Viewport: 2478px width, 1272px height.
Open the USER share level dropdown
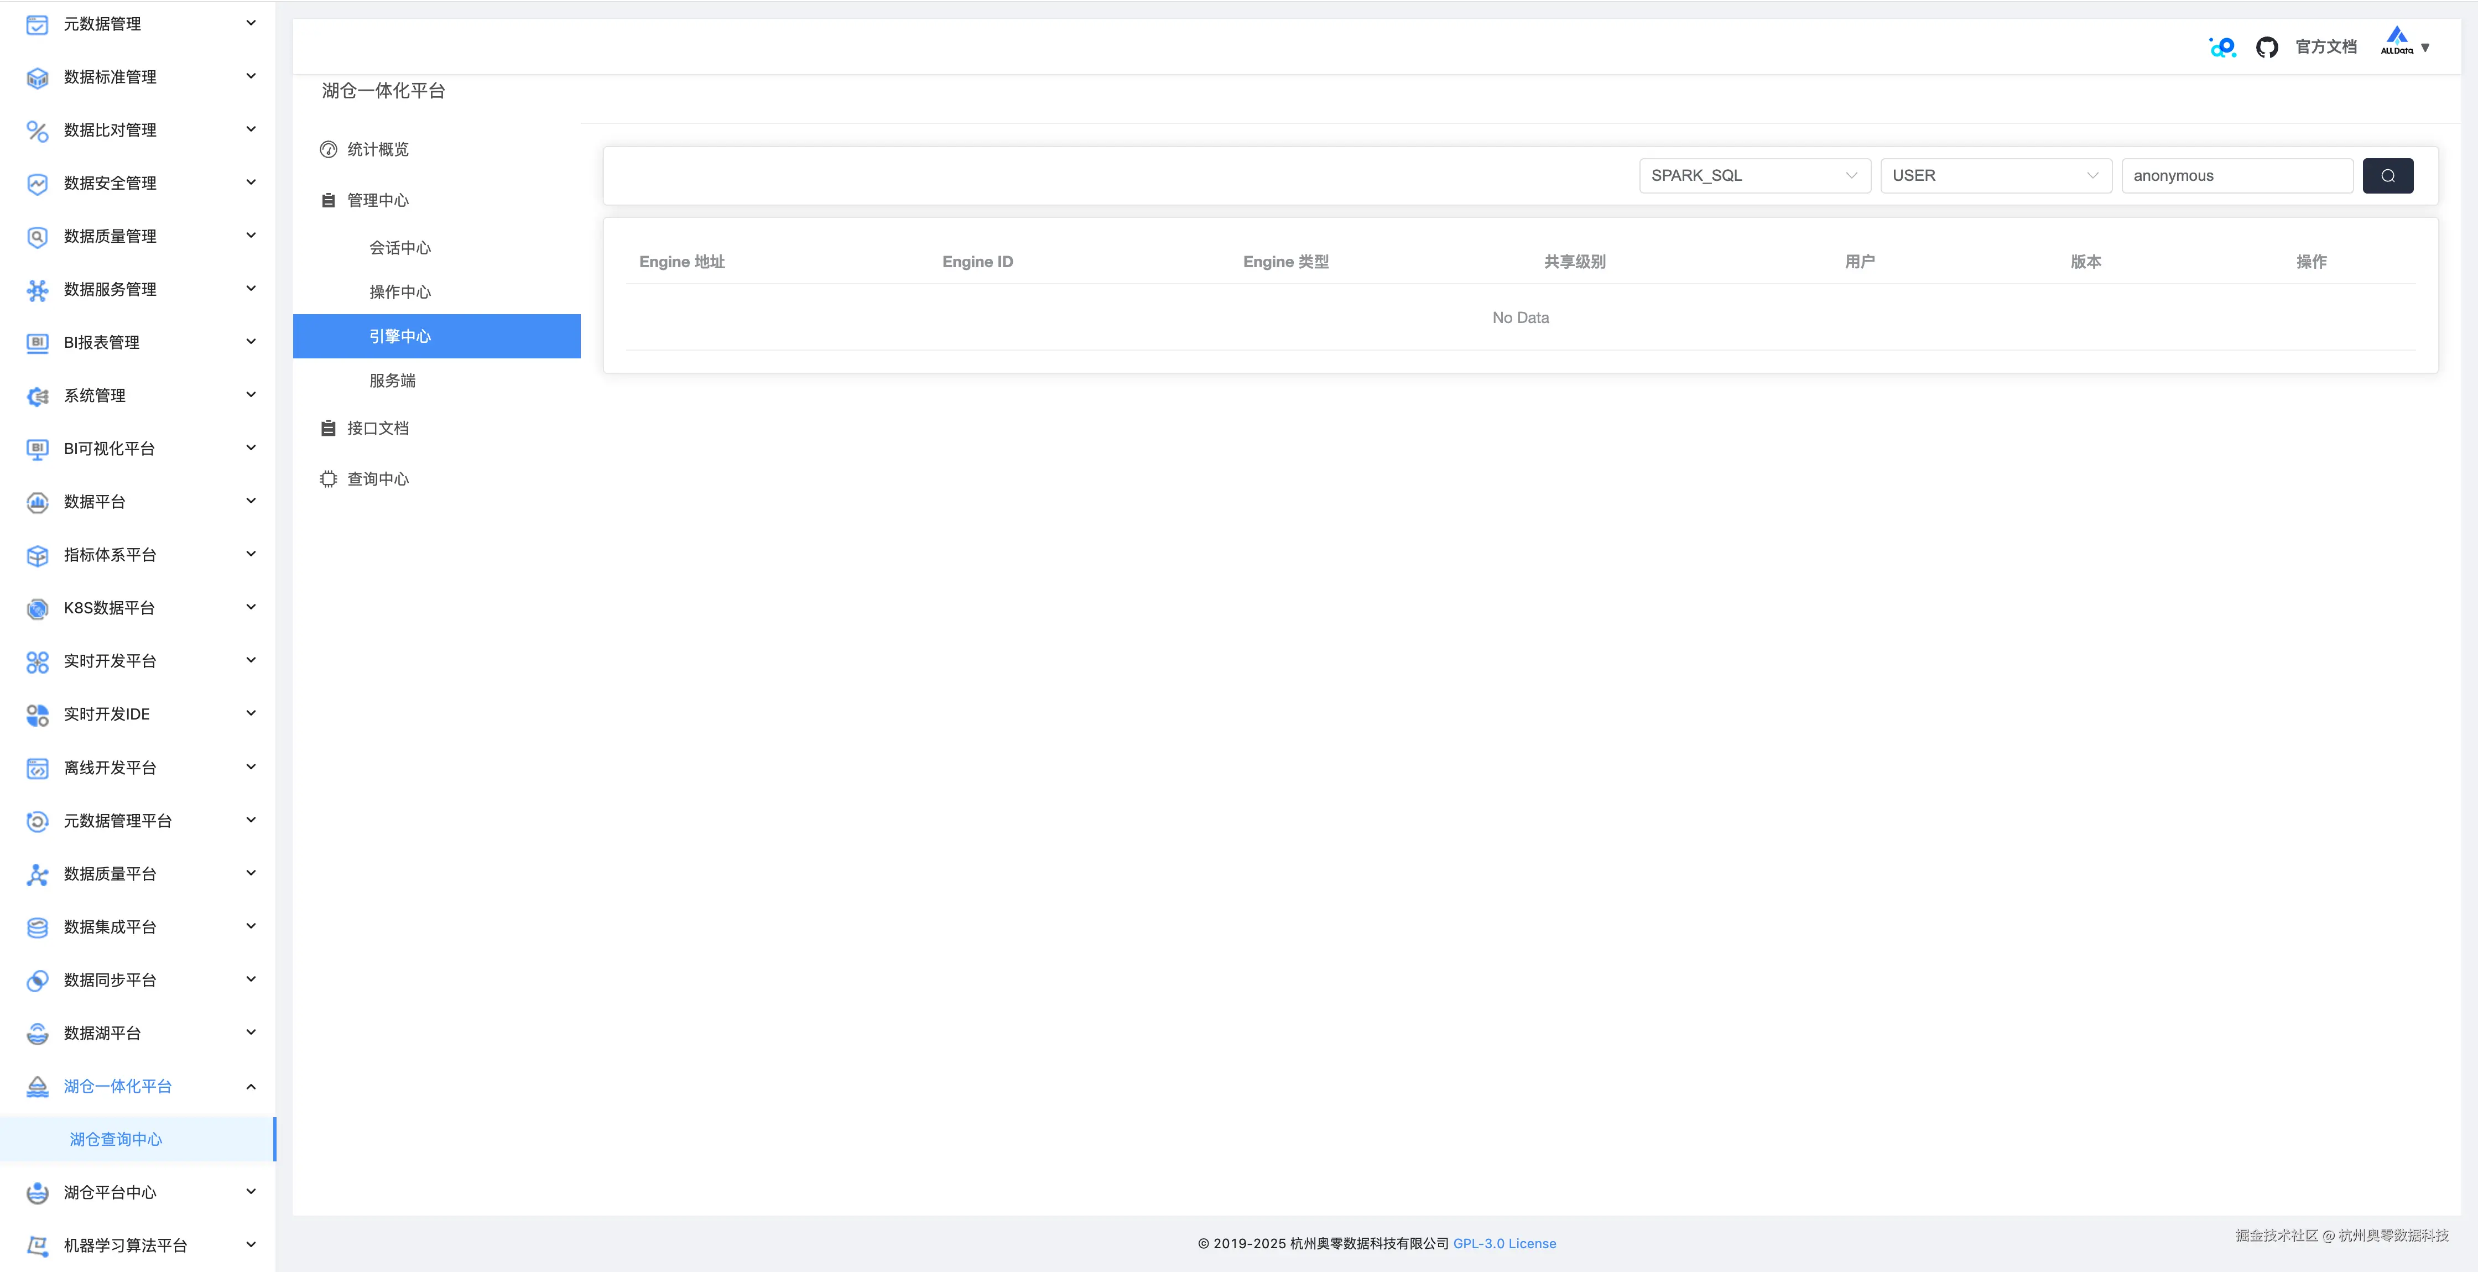click(x=1995, y=175)
